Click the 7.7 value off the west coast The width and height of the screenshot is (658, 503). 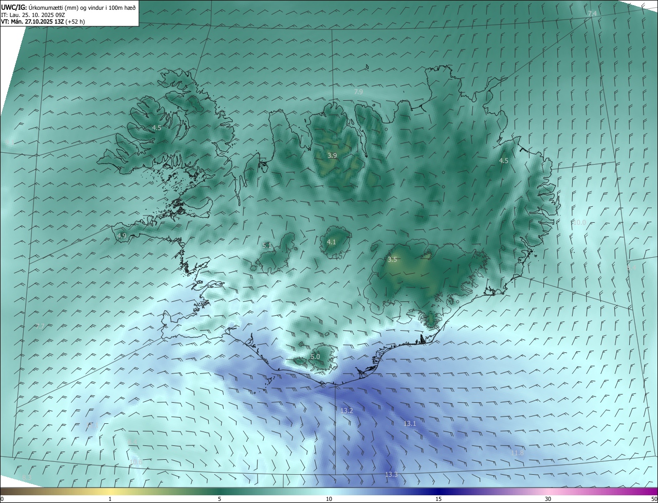[40, 326]
